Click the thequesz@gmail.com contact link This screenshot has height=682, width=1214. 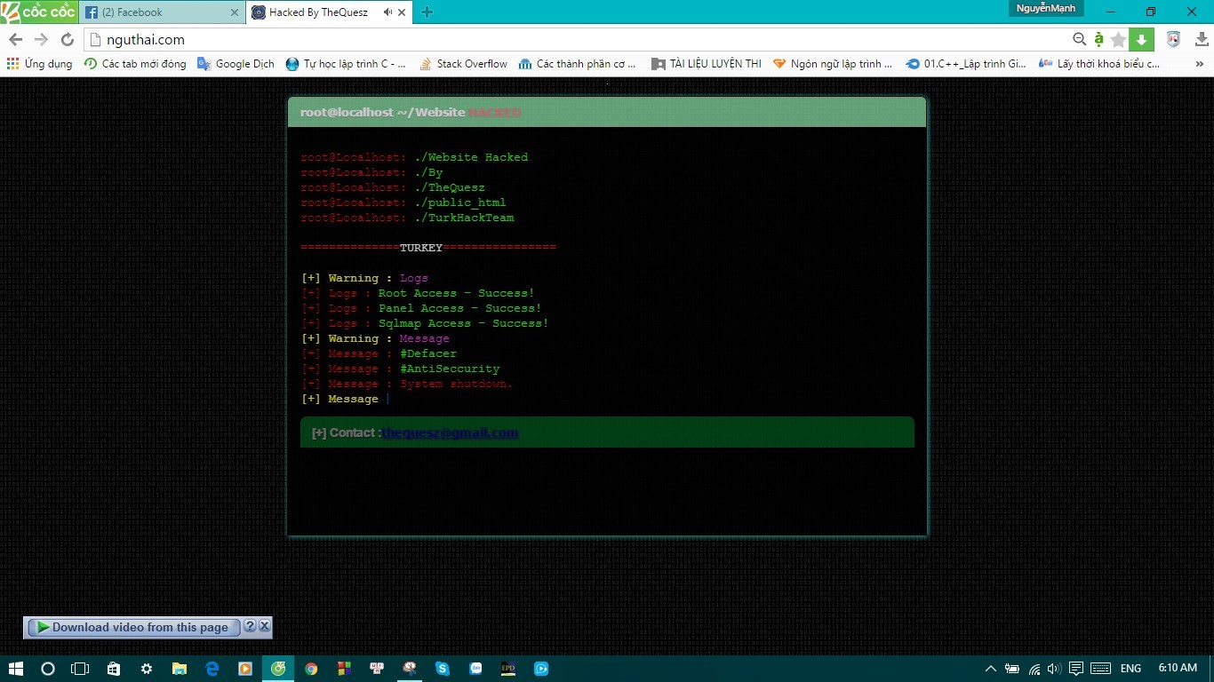click(450, 432)
